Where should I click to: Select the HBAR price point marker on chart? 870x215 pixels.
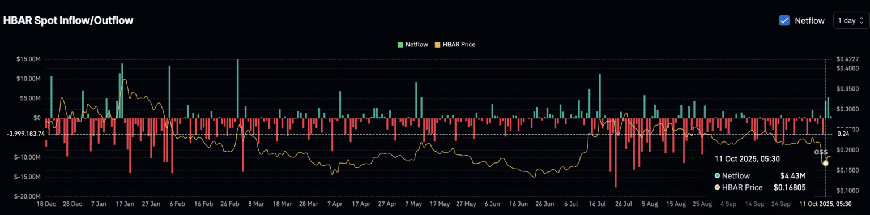tap(825, 163)
